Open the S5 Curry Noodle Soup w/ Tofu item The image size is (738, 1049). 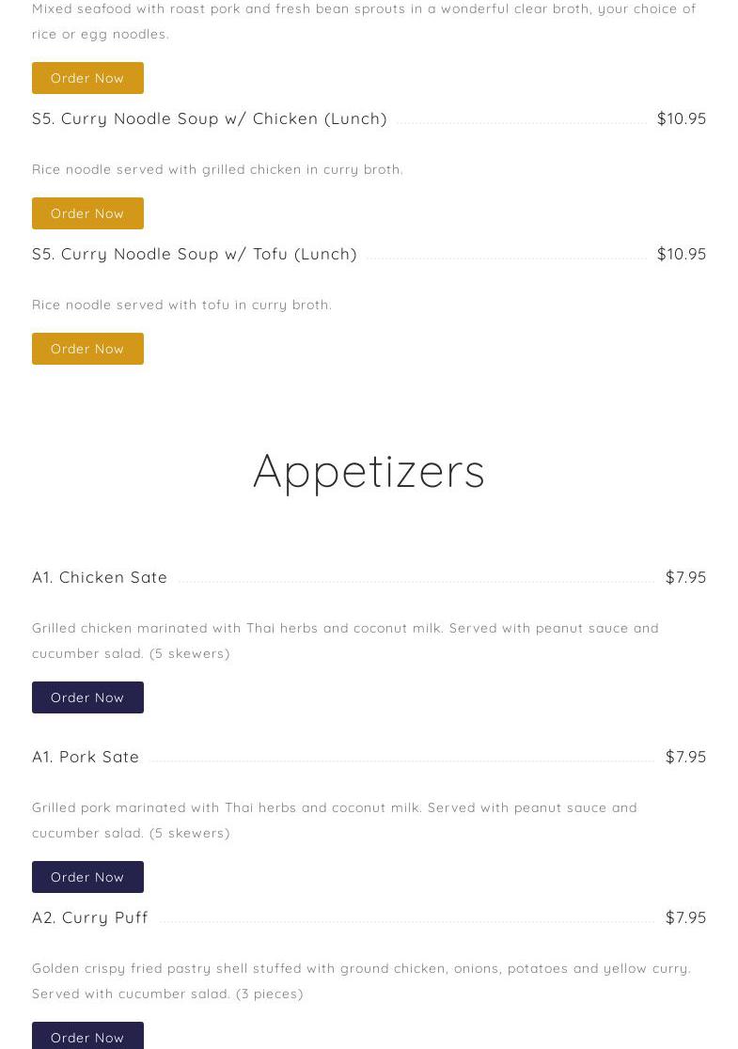(x=195, y=254)
